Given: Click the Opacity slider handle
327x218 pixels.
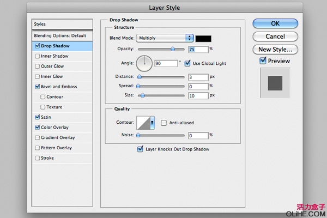Looking at the screenshot, I should 173,49.
